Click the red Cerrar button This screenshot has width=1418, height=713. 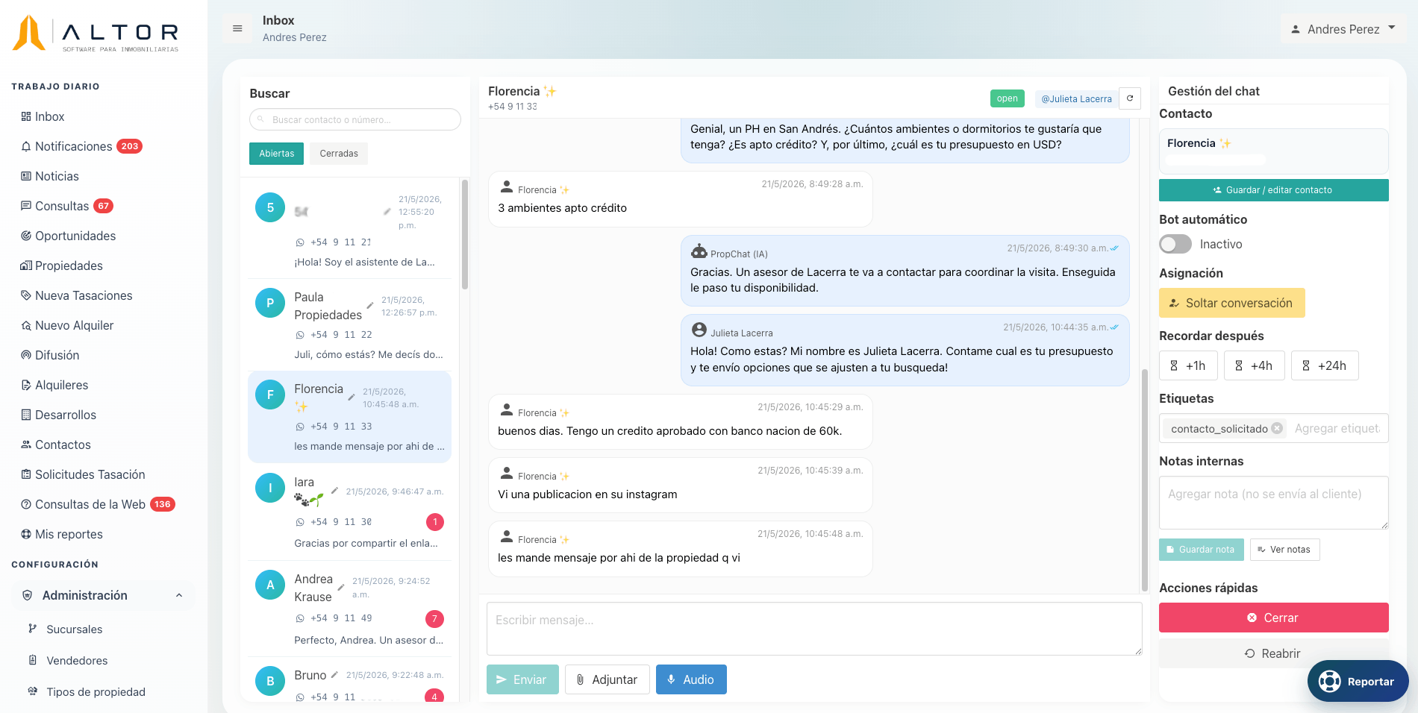tap(1274, 618)
